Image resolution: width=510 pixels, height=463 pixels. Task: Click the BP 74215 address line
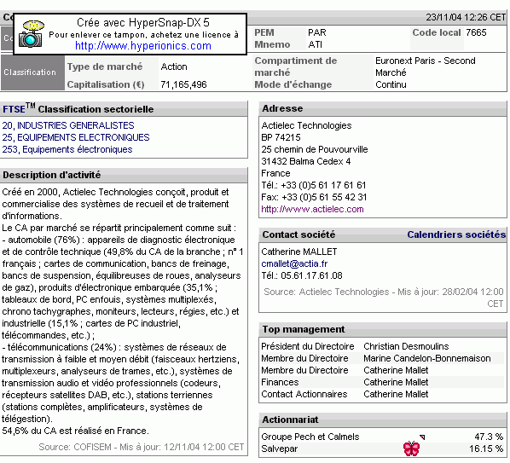pos(281,137)
